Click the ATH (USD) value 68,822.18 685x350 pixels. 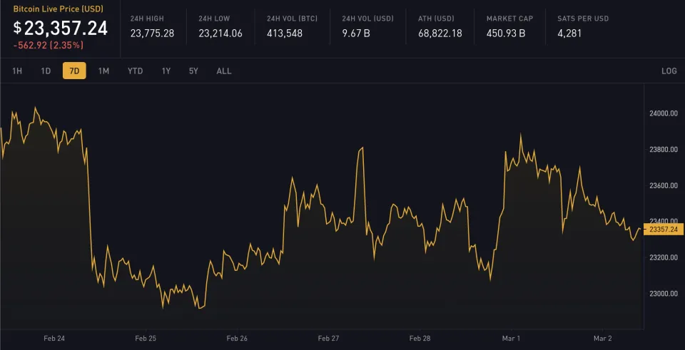pos(440,33)
